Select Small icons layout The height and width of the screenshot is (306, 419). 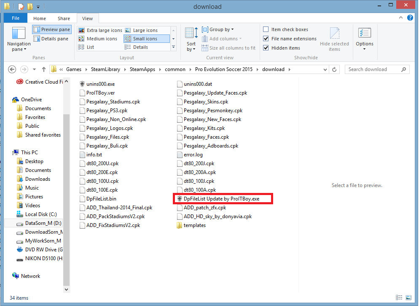click(146, 39)
